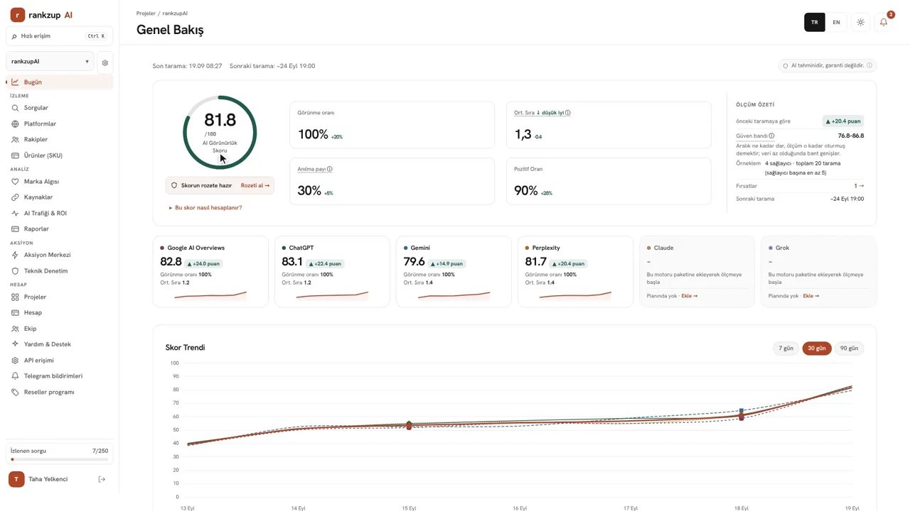Select the 90 gün trend range
Viewport: 910px width, 511px height.
(x=849, y=348)
